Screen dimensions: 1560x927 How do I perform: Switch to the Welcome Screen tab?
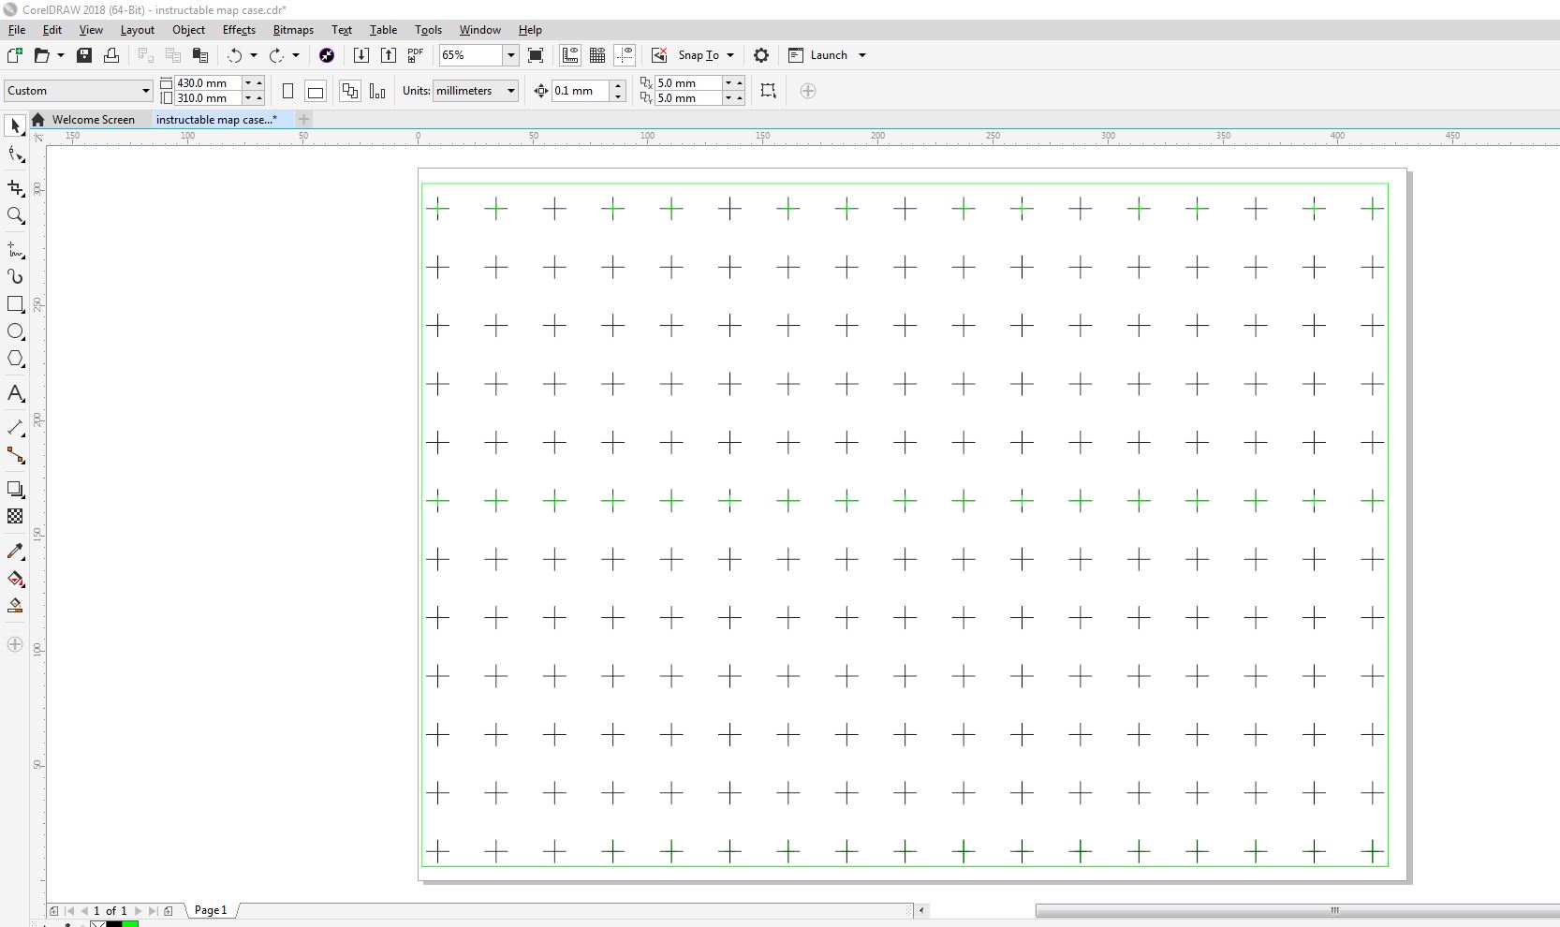pyautogui.click(x=93, y=120)
